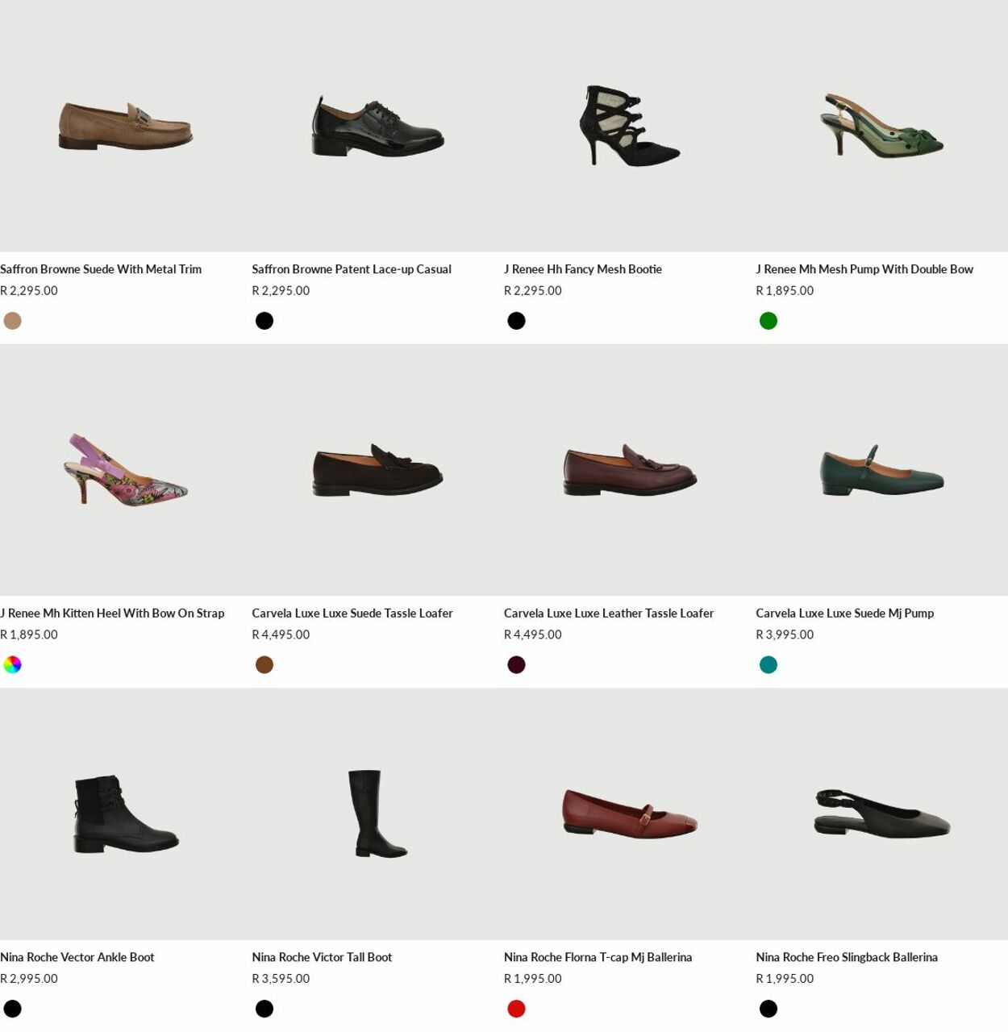View the red Florna T-cap ballerina photo
This screenshot has width=1008, height=1032.
[630, 814]
